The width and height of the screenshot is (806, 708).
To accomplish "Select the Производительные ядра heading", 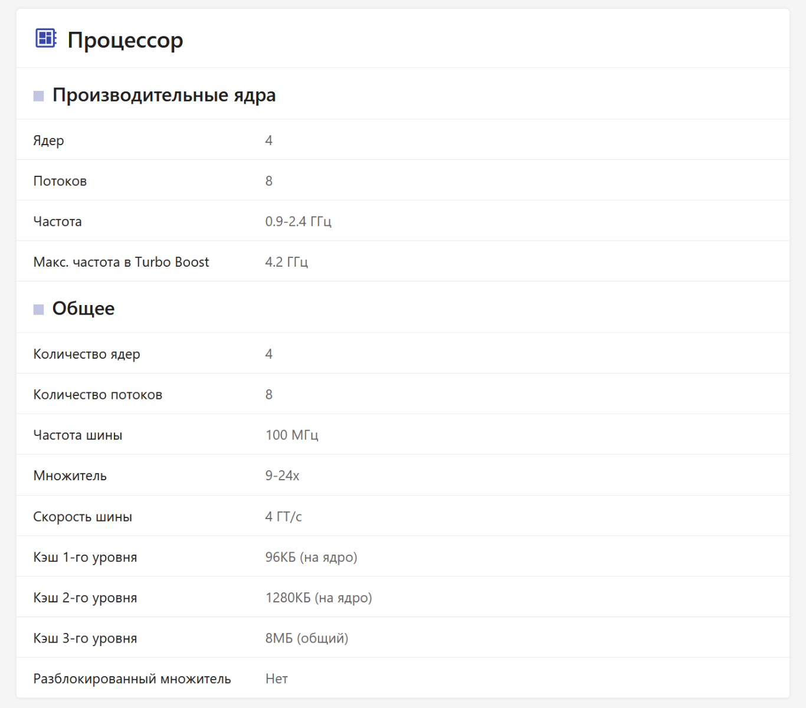I will pos(164,95).
